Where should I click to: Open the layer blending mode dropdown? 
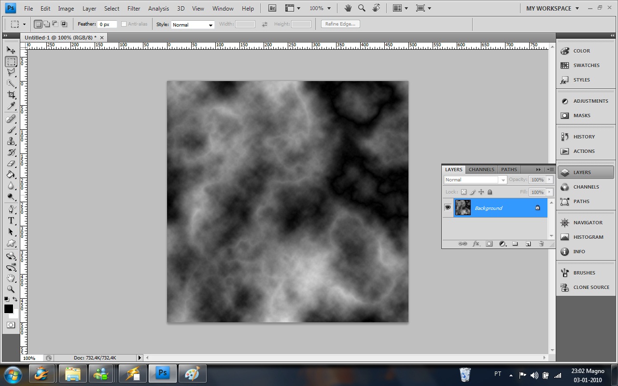[x=475, y=179]
